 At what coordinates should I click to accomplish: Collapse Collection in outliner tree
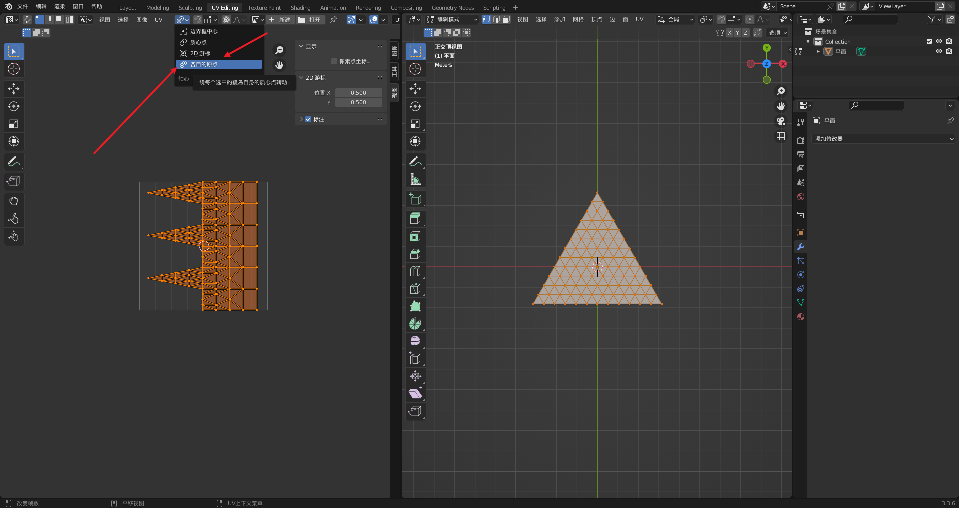[x=808, y=42]
